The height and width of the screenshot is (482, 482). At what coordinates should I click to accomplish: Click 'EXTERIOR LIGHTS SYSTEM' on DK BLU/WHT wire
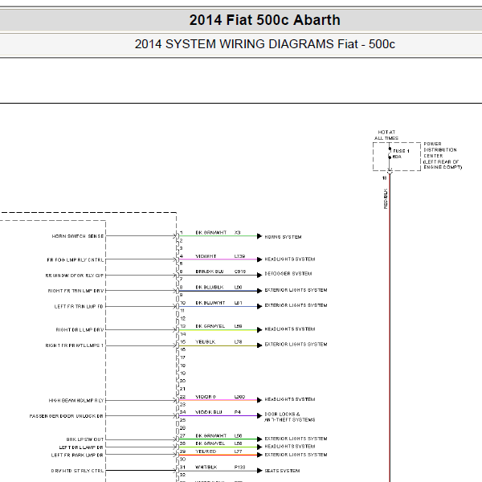(x=296, y=305)
